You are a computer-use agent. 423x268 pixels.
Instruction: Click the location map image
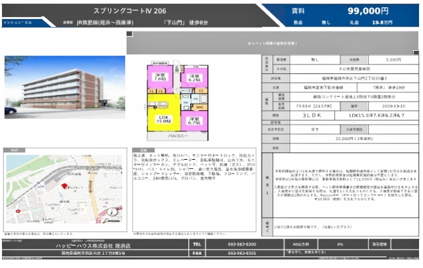coord(65,189)
